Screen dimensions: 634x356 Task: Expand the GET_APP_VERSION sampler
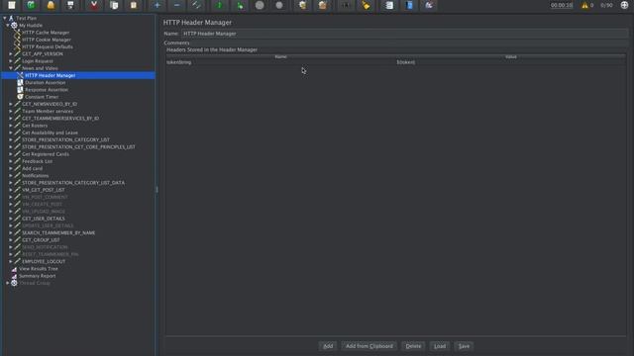click(11, 53)
